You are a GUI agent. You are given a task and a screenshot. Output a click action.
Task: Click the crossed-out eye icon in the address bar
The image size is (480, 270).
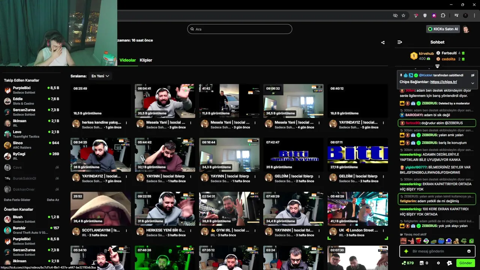[x=395, y=15]
